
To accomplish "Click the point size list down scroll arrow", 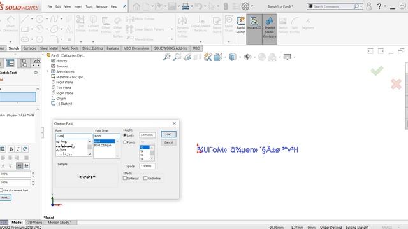I will coord(152,158).
